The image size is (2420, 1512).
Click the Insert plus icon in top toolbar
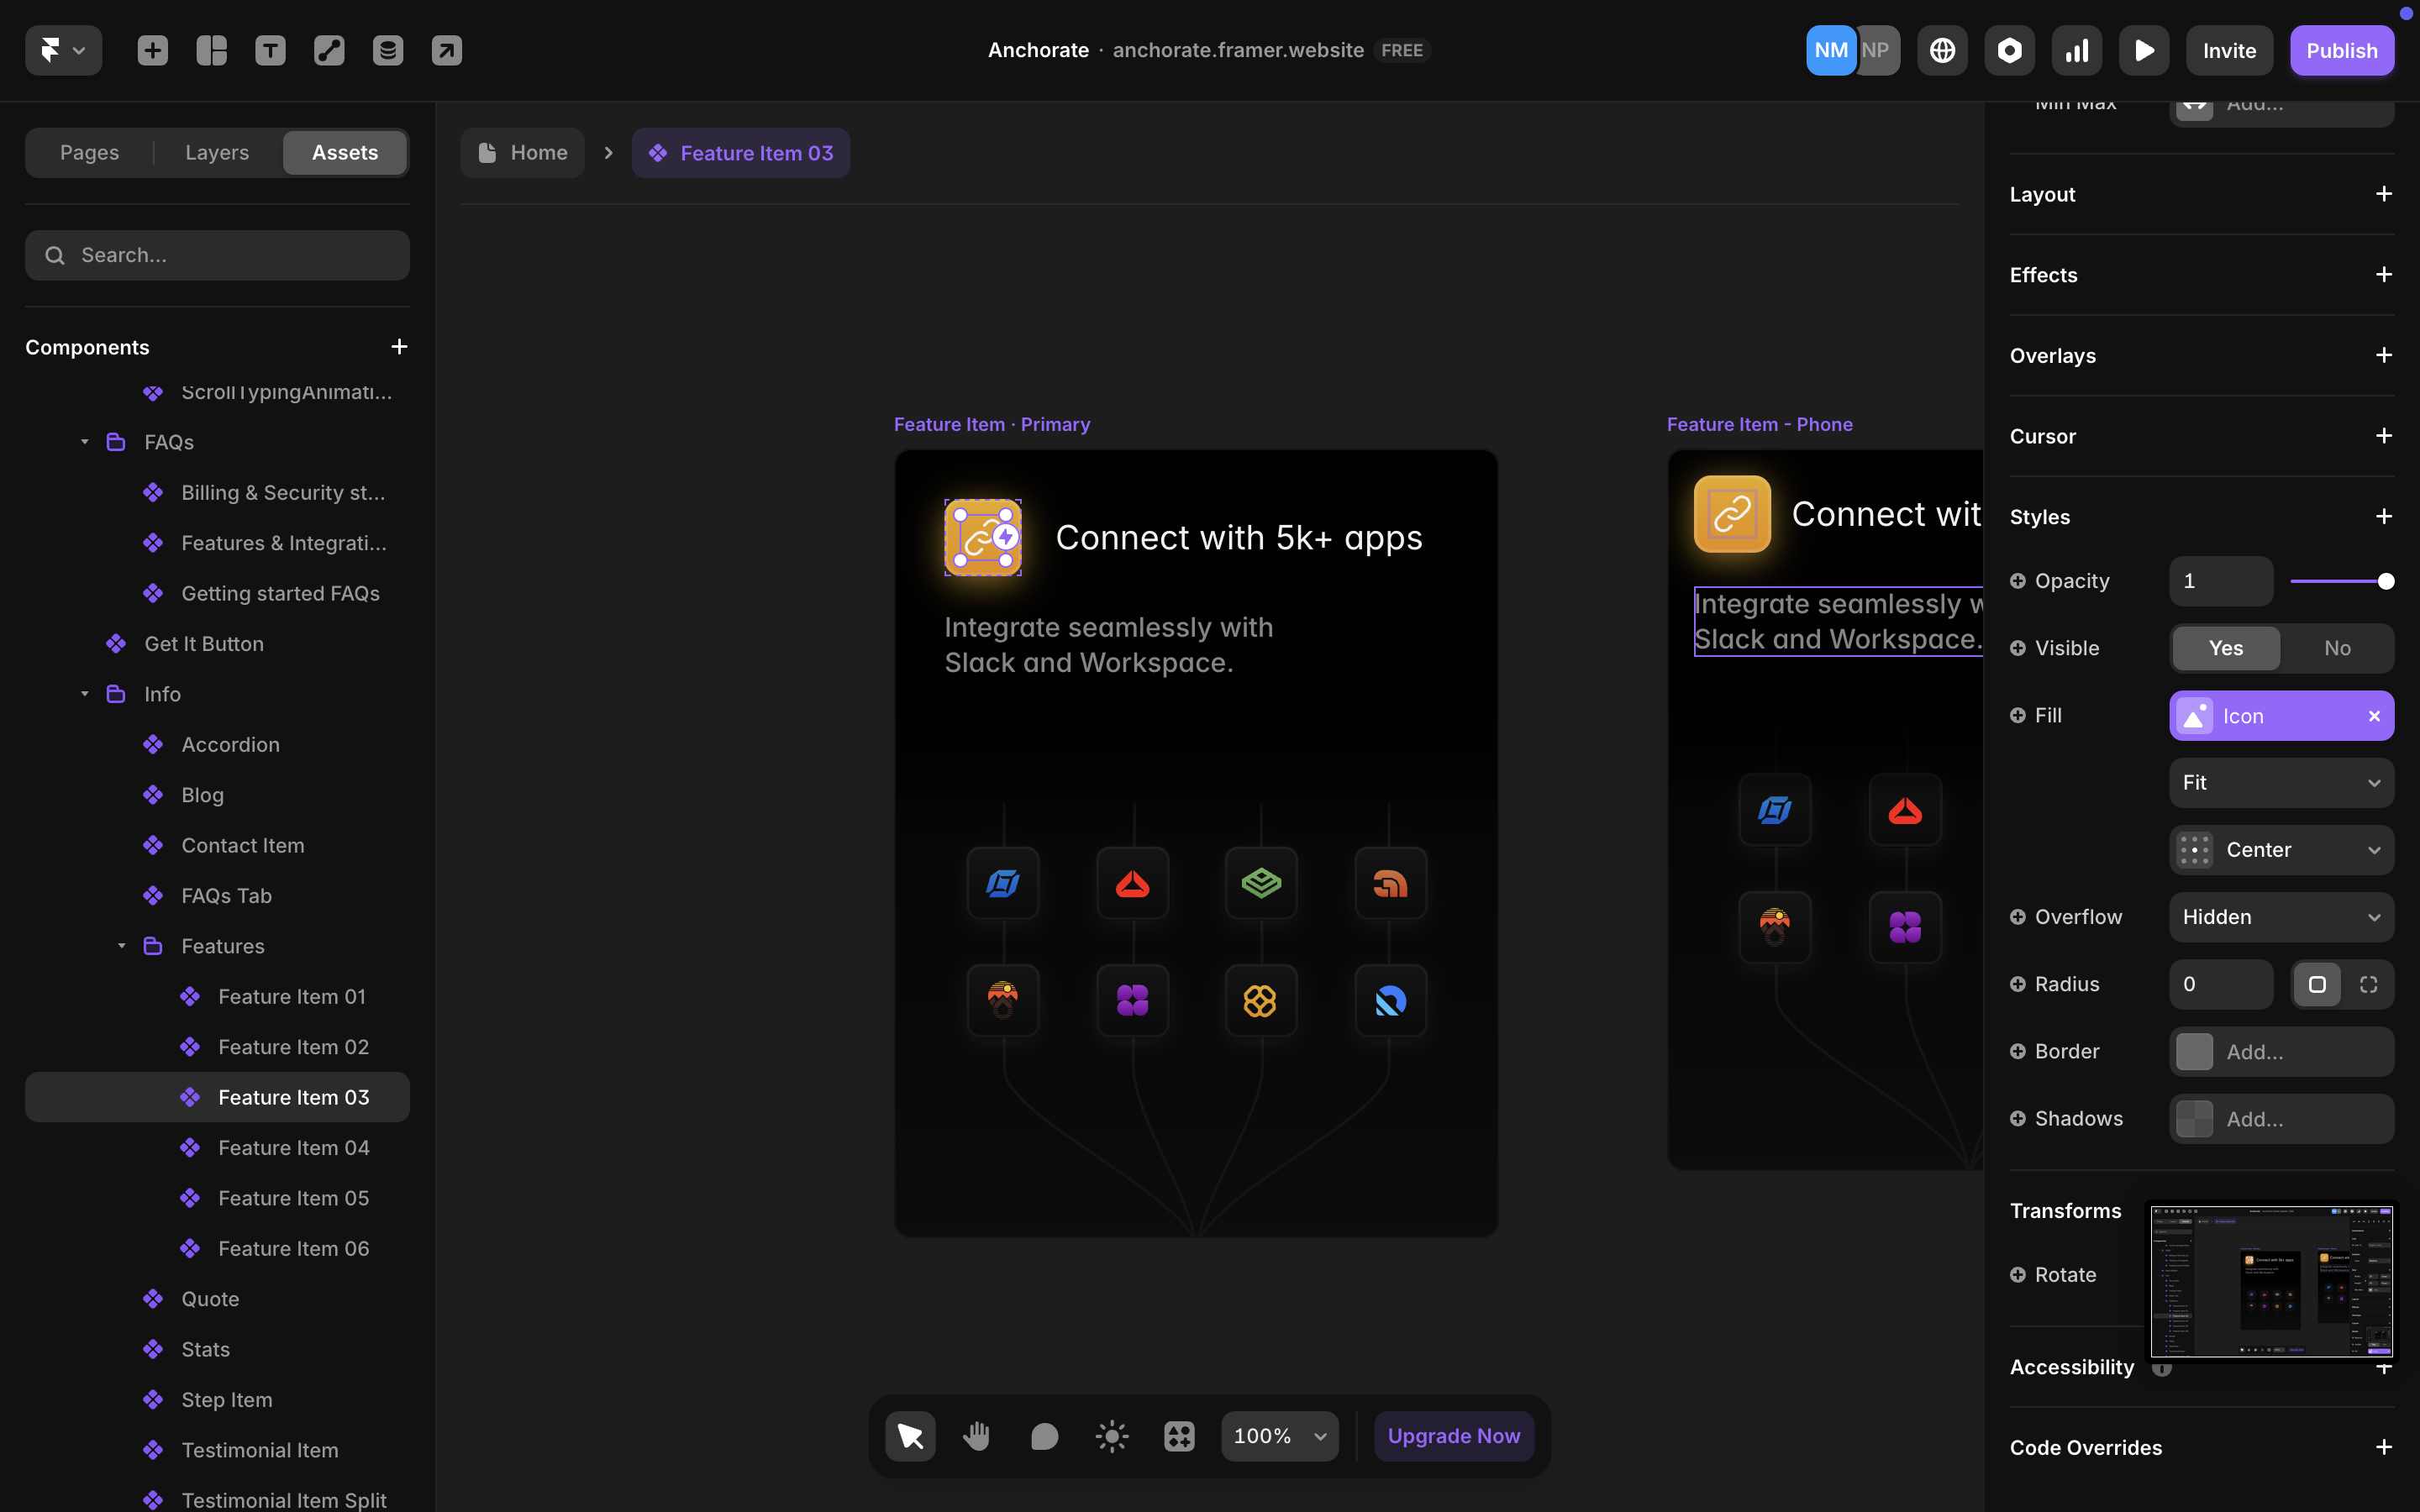[x=152, y=50]
